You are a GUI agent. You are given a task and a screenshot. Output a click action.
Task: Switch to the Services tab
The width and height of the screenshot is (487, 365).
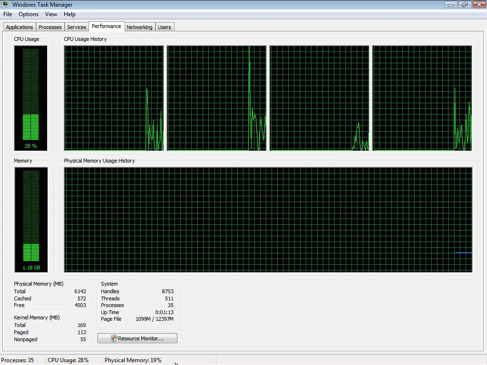pos(77,27)
